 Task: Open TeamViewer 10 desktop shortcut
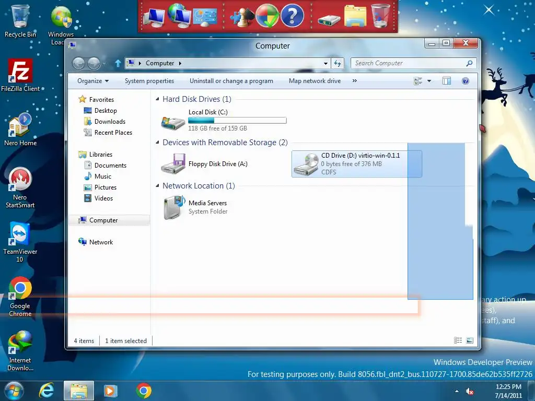point(20,242)
